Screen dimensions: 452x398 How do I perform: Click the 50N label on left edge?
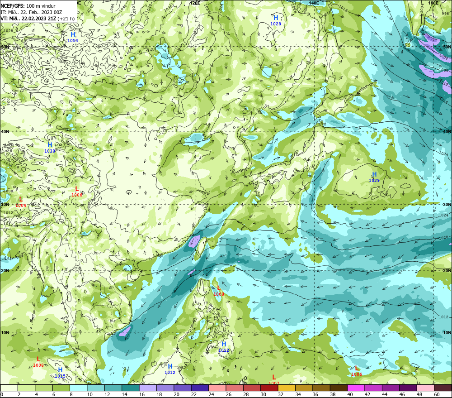(5, 47)
